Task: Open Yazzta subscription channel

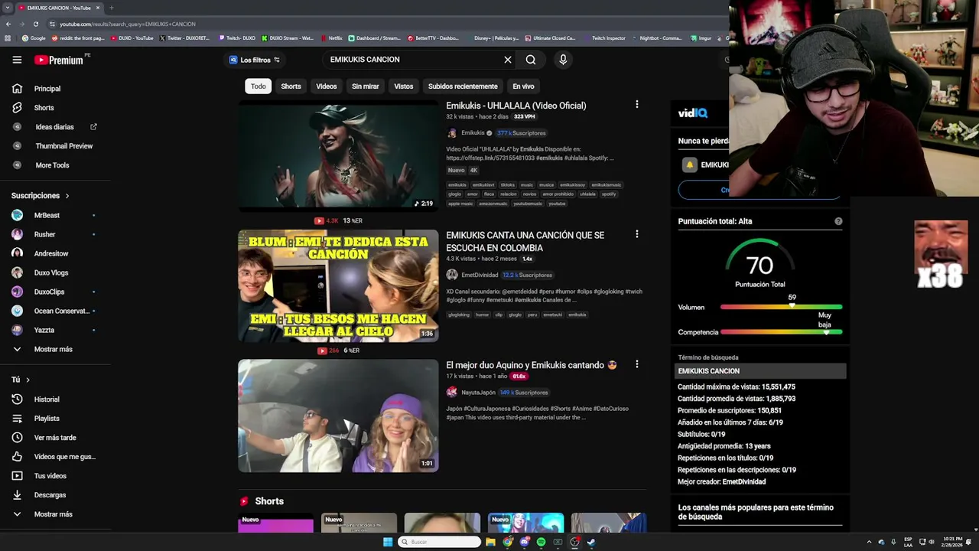Action: coord(44,331)
